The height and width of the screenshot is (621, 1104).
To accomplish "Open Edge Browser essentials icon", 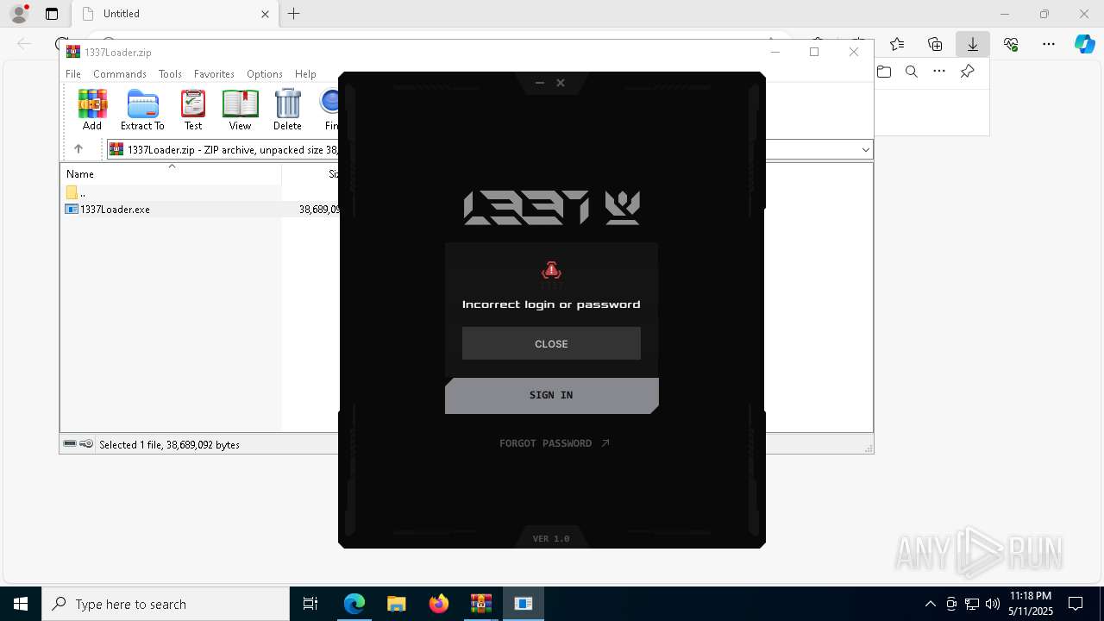I will [x=1011, y=44].
